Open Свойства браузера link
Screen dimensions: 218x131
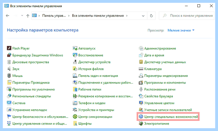[x=158, y=96]
